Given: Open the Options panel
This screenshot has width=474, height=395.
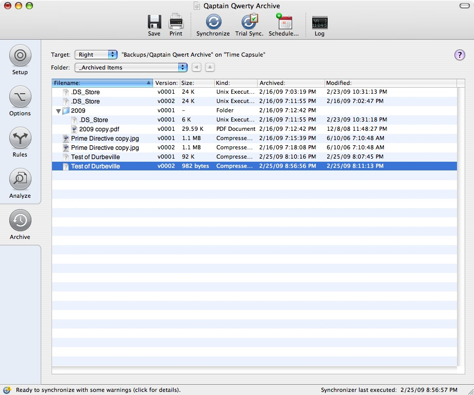Looking at the screenshot, I should (20, 97).
